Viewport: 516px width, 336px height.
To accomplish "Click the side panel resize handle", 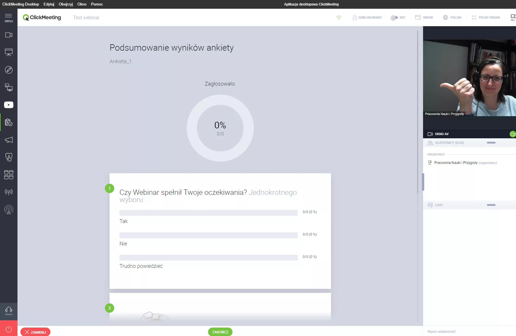I will [x=423, y=182].
